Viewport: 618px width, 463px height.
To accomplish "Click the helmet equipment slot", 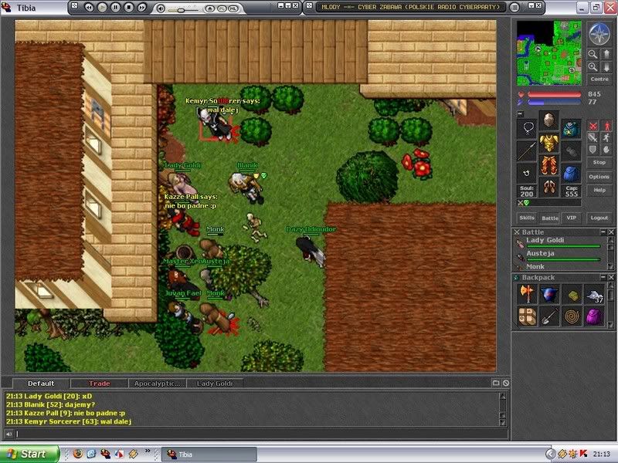I will point(549,121).
